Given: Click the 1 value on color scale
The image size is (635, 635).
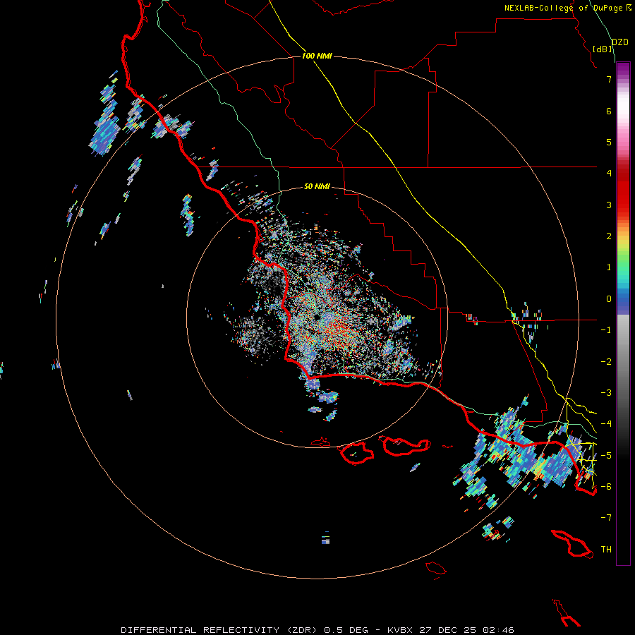Looking at the screenshot, I should (609, 267).
